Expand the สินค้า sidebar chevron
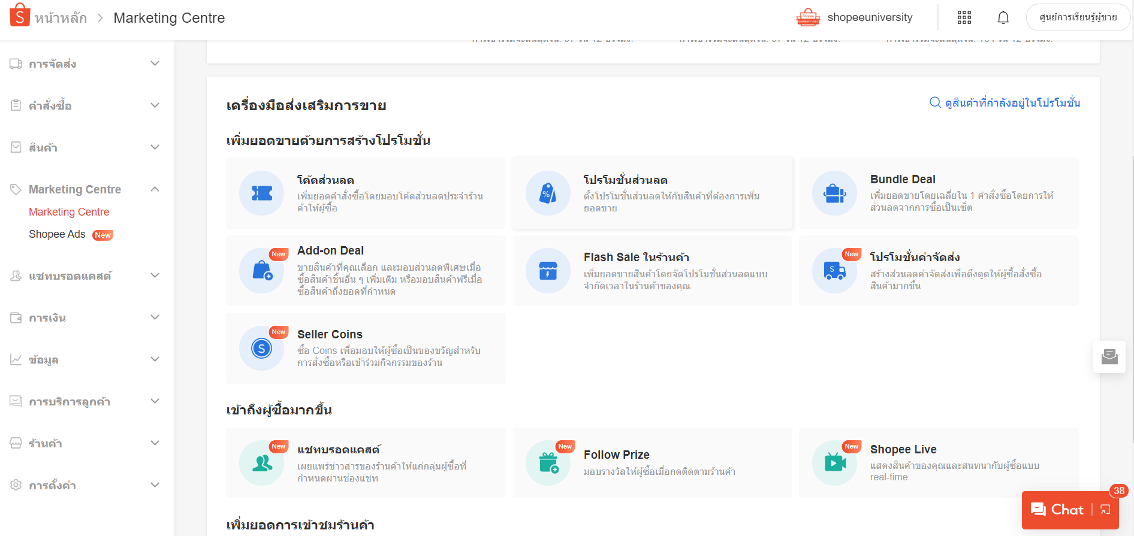The image size is (1134, 536). [155, 147]
